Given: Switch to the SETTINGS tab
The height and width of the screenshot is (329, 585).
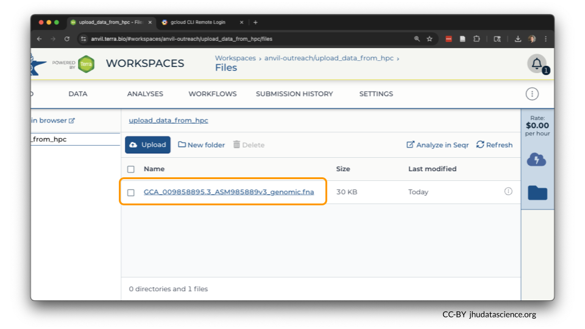Looking at the screenshot, I should 376,94.
